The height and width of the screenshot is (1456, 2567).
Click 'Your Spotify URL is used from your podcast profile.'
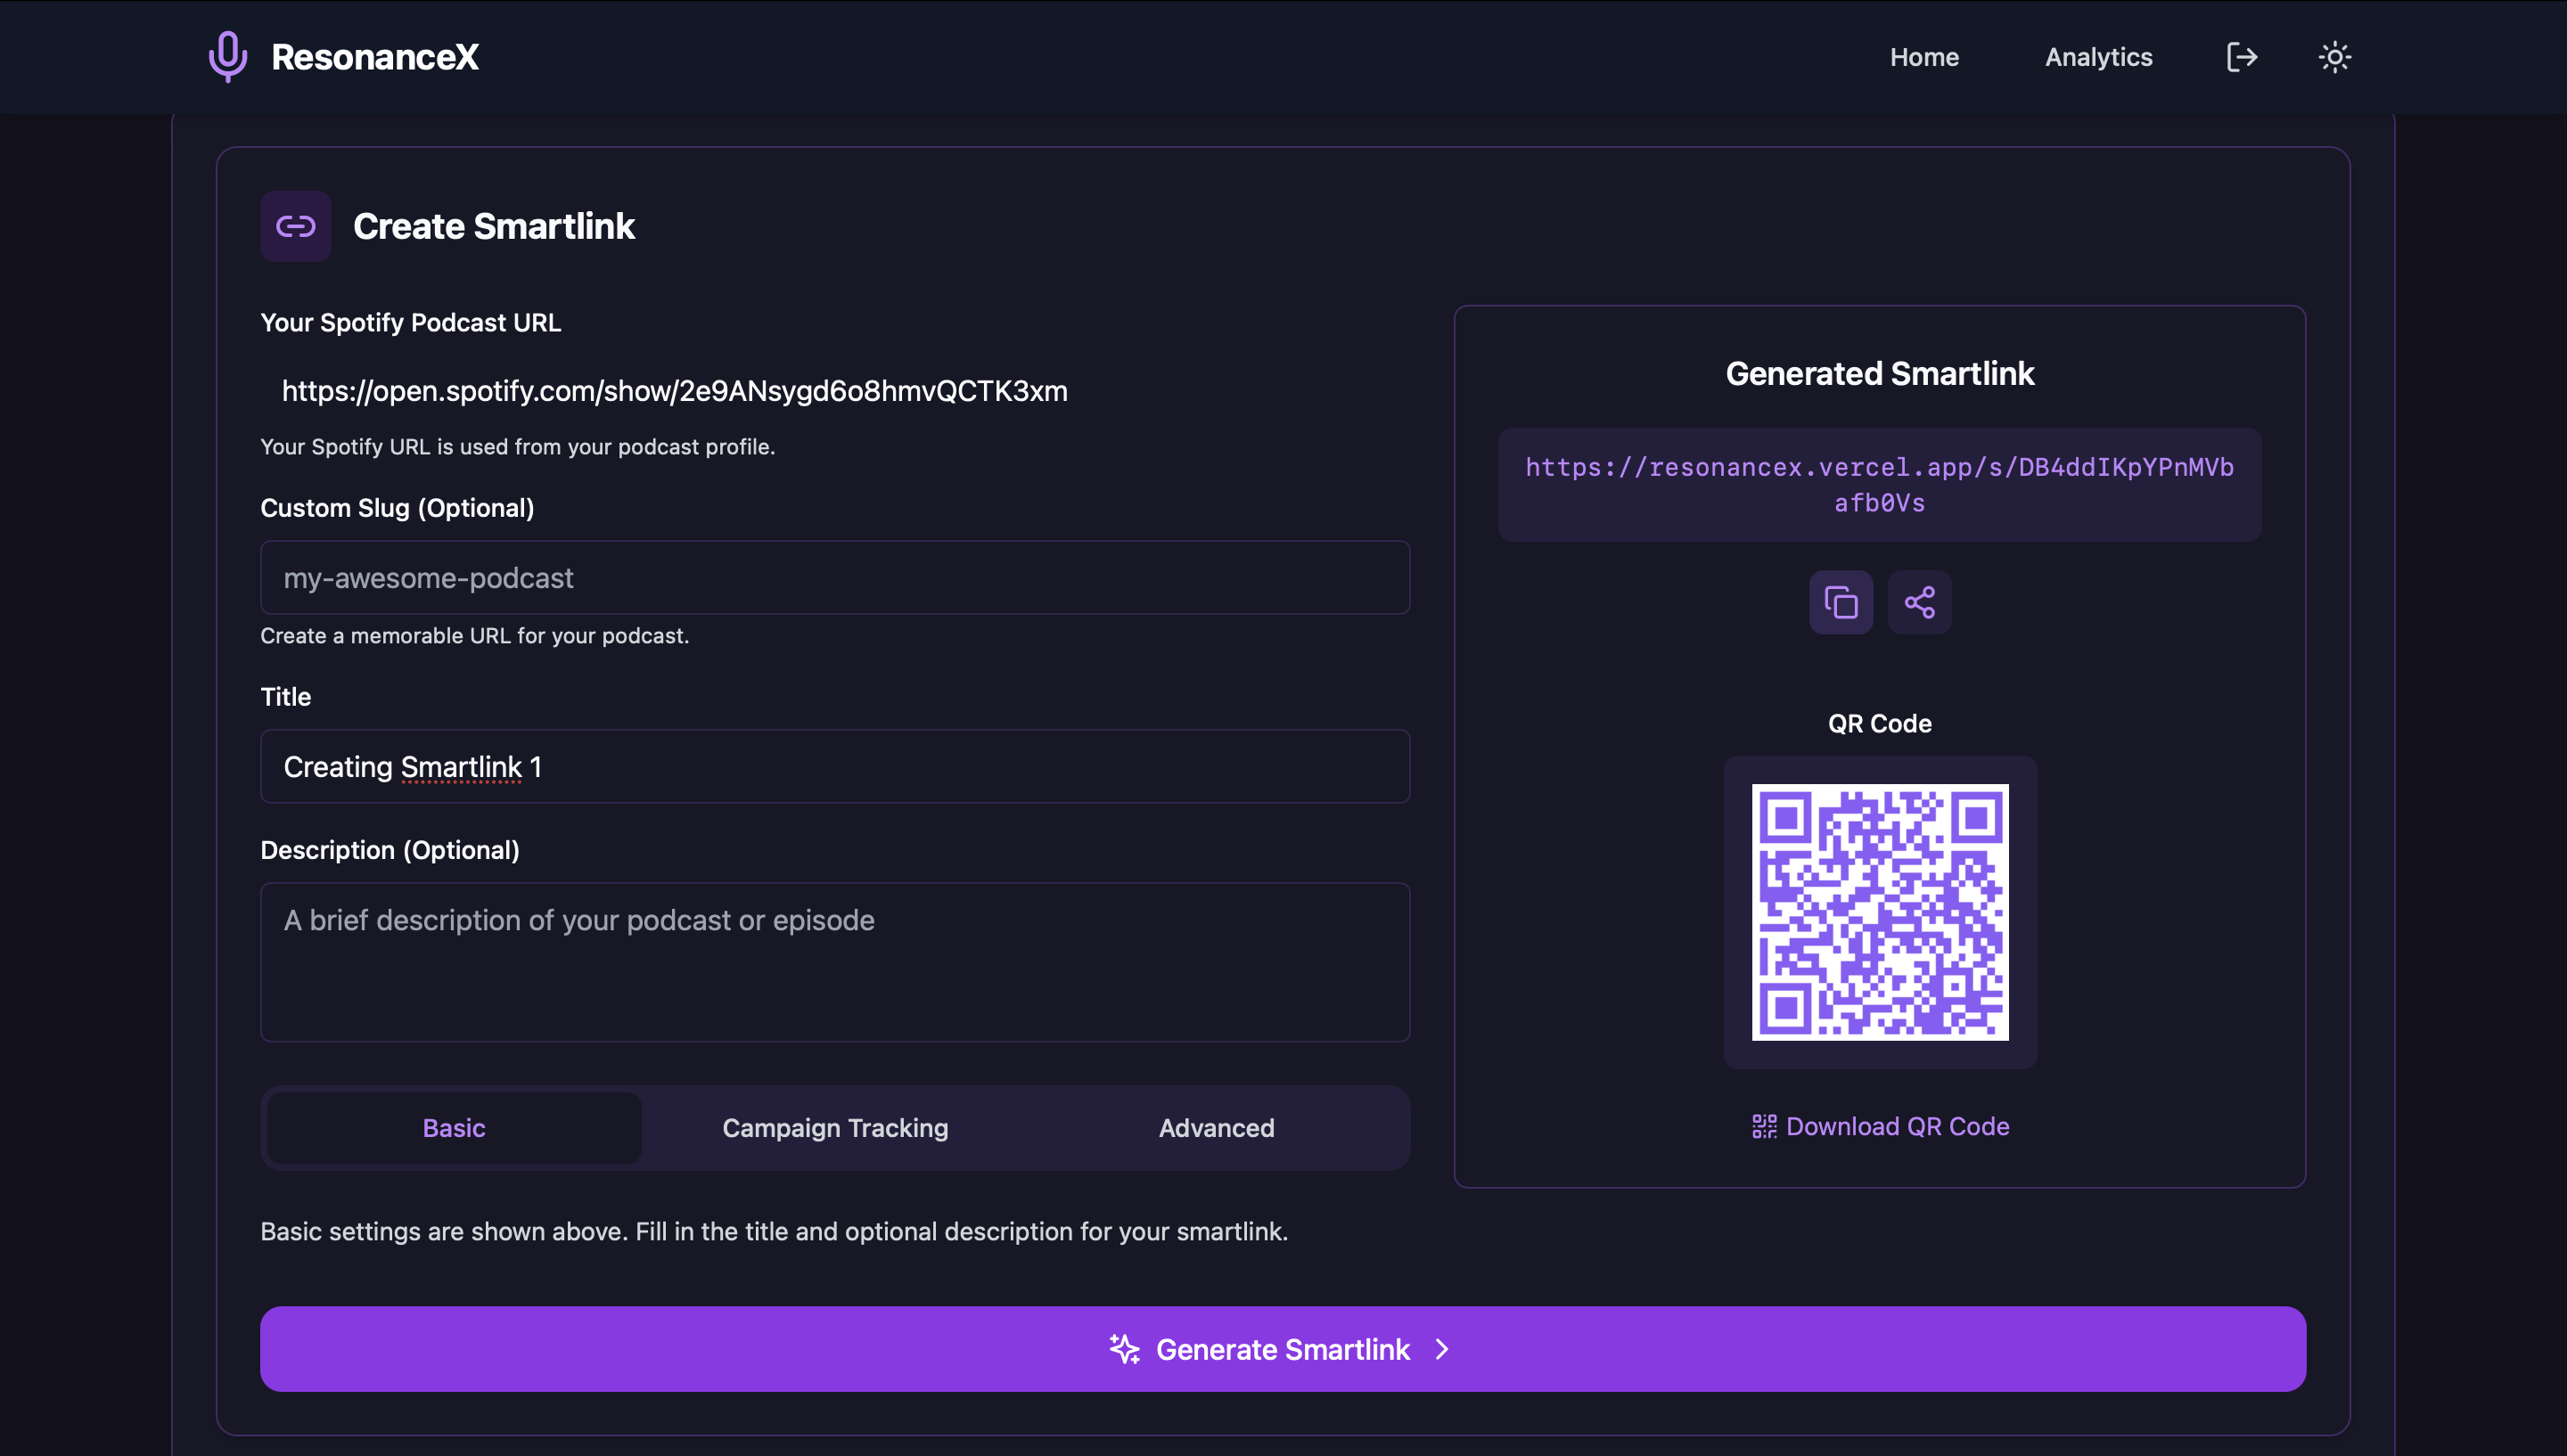518,446
